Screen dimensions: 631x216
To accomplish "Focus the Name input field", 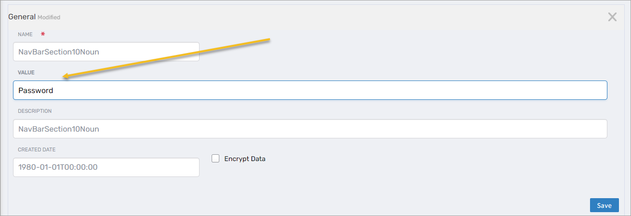I will (106, 52).
